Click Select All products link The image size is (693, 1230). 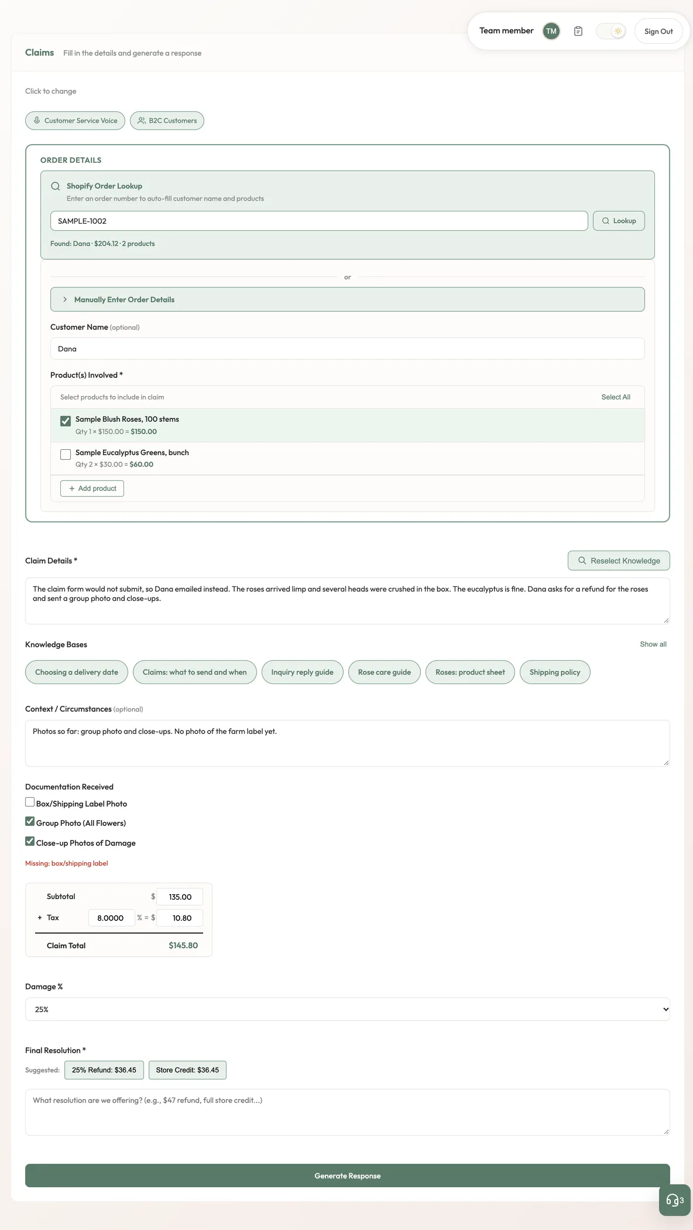(616, 397)
